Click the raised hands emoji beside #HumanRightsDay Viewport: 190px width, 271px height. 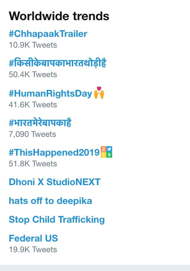(99, 94)
